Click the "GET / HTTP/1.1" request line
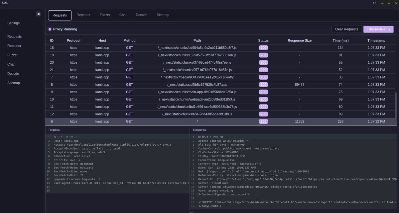Image resolution: width=399 pixels, height=213 pixels. point(65,137)
